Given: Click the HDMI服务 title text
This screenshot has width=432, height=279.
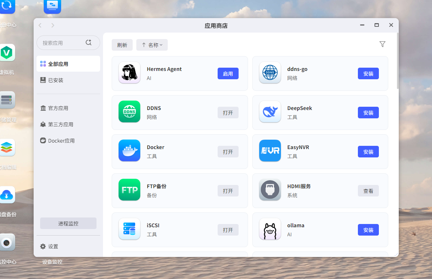Looking at the screenshot, I should pyautogui.click(x=299, y=186).
